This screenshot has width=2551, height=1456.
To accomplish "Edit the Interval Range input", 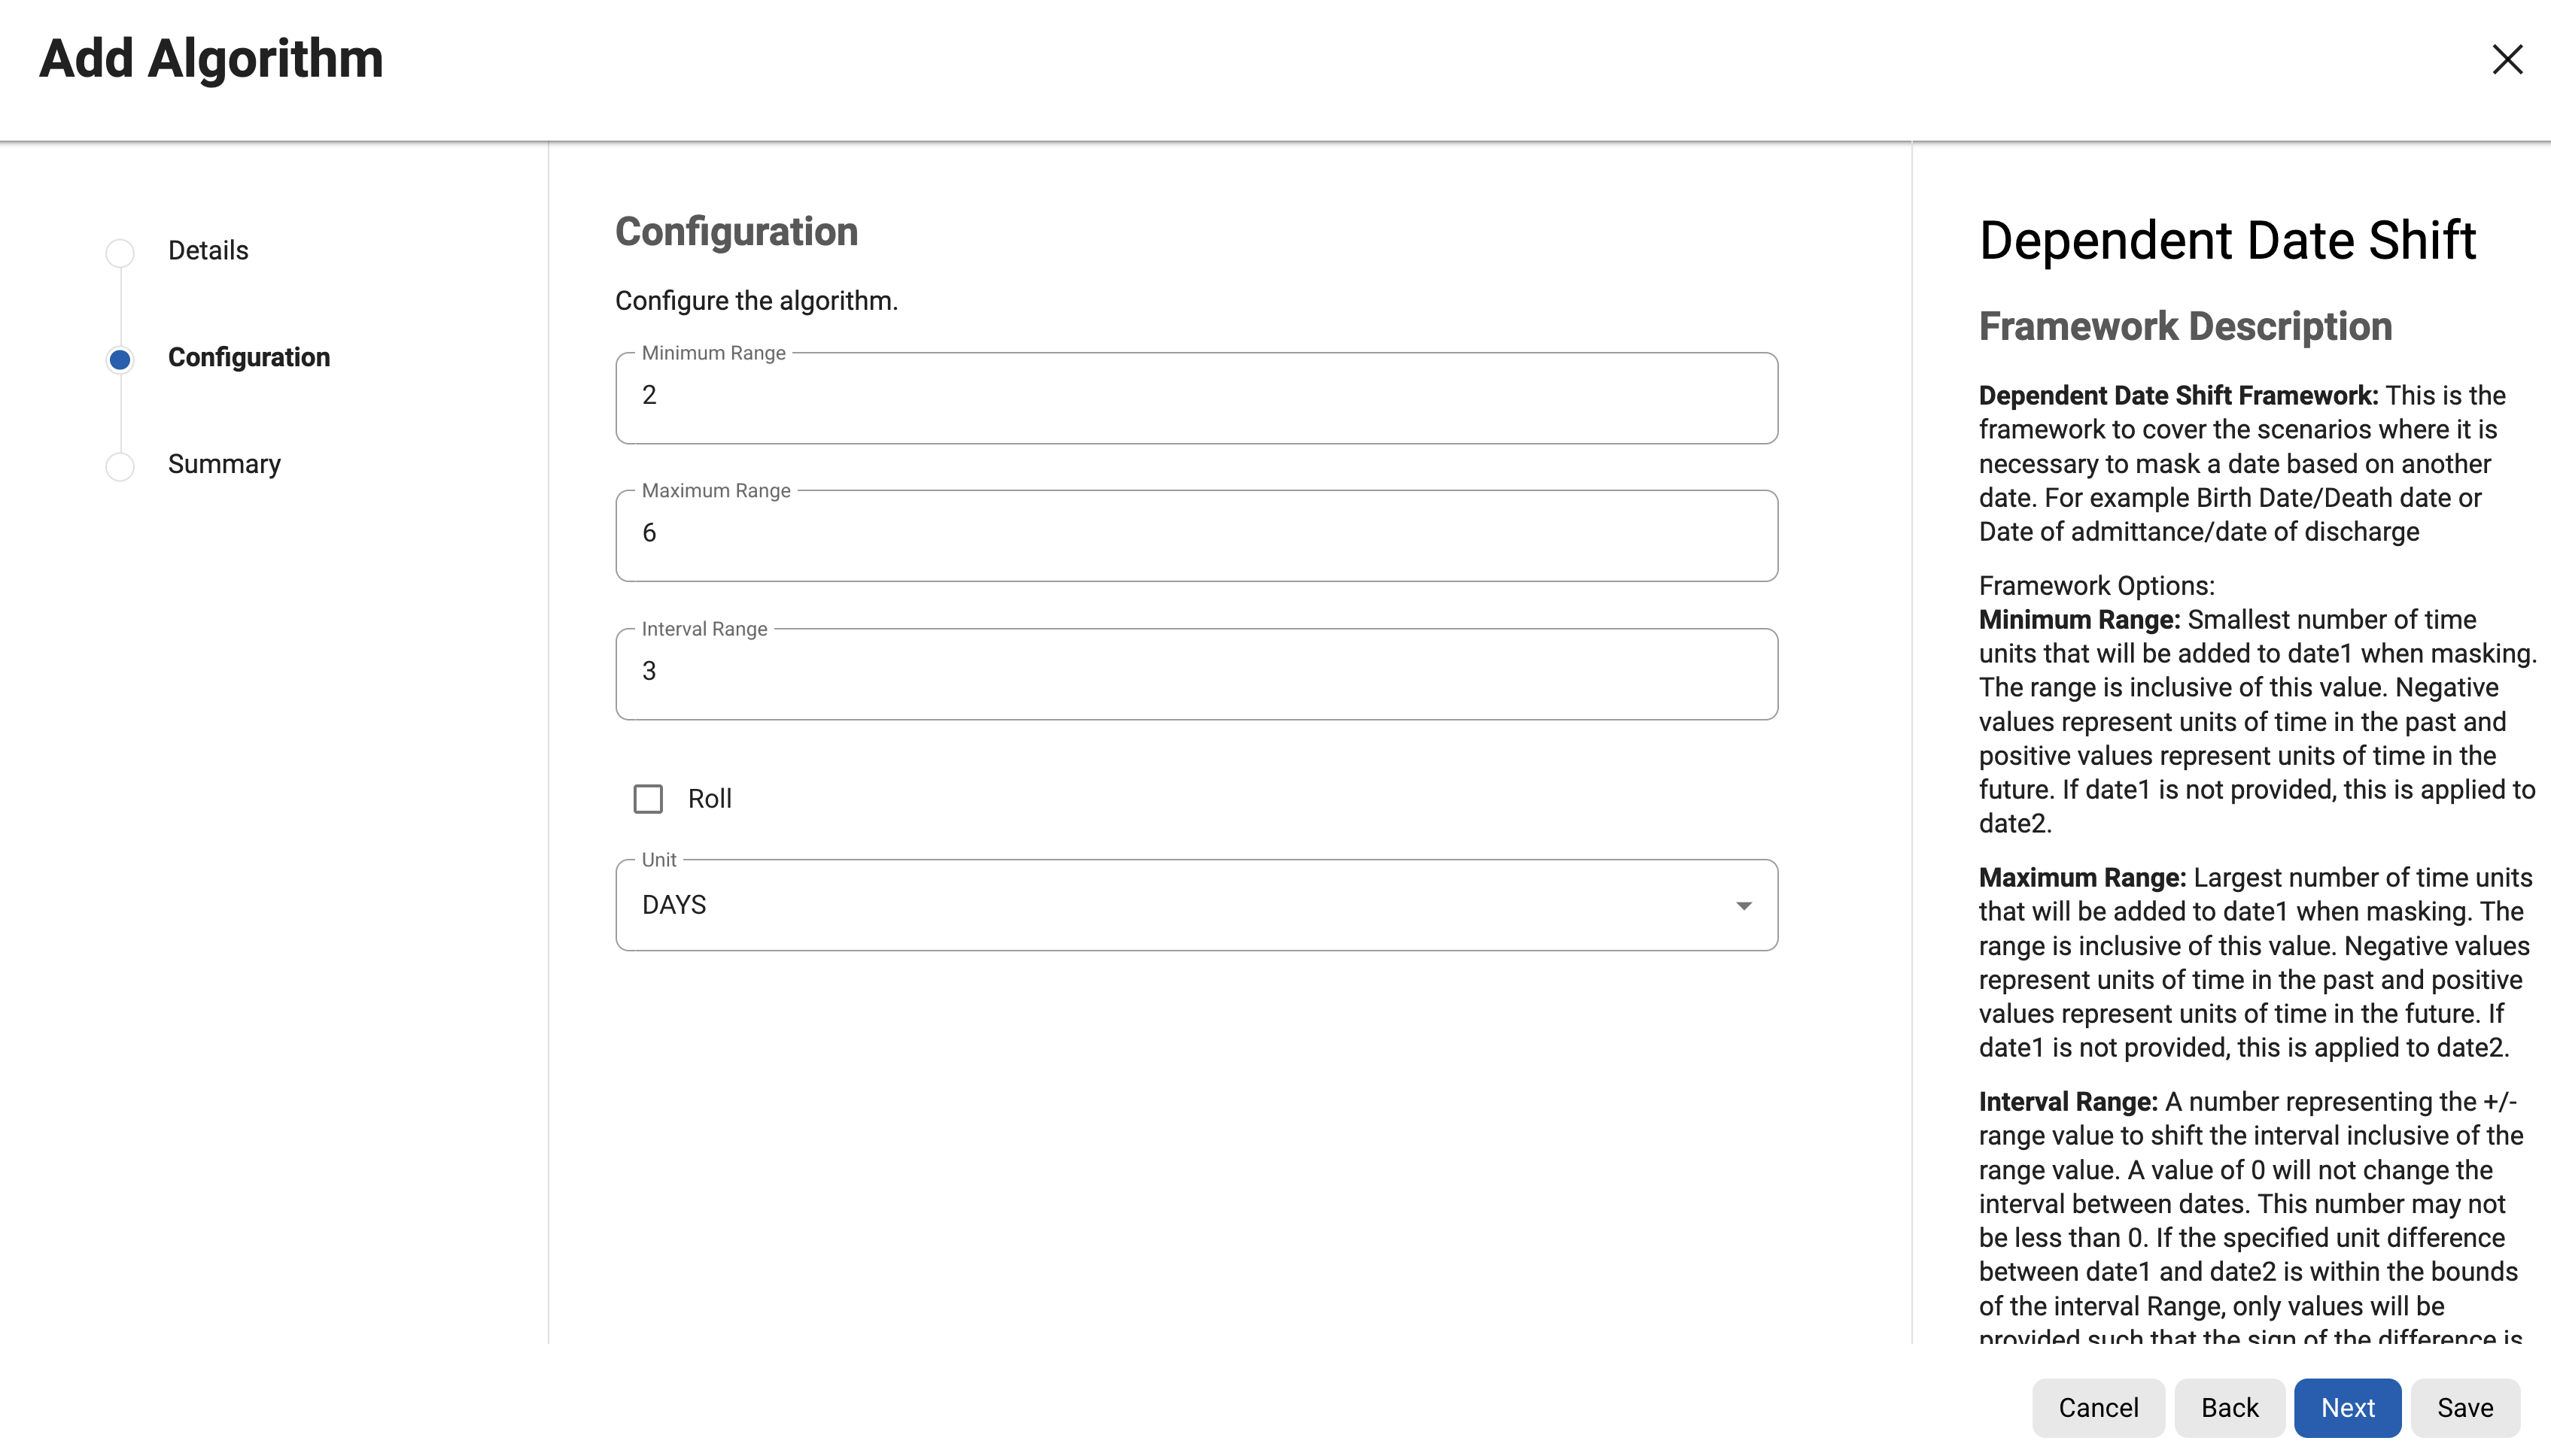I will point(1196,673).
